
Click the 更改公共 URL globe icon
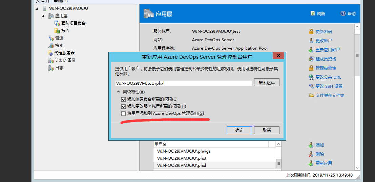click(x=311, y=77)
